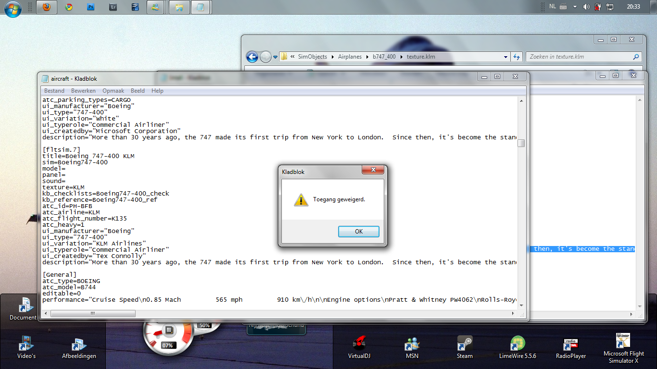Click the warning icon in the Kladblok dialog

[301, 200]
